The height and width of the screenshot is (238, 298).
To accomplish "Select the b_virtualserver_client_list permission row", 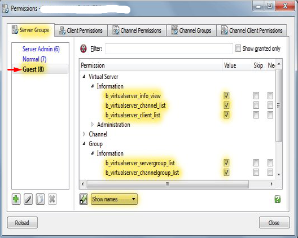I will pos(133,114).
